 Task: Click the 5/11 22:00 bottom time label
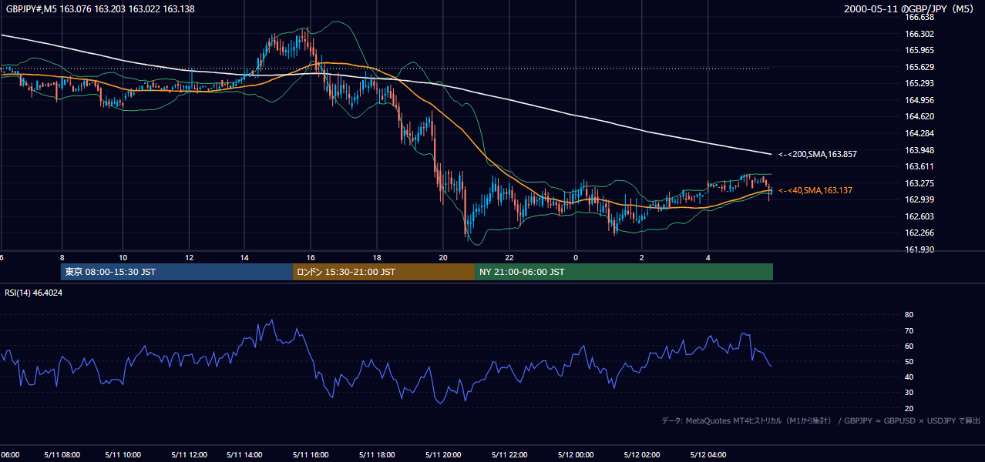tap(508, 454)
